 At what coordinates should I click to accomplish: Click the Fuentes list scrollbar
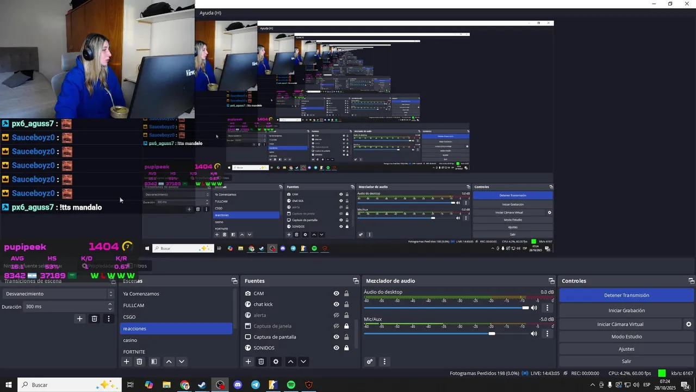(356, 334)
